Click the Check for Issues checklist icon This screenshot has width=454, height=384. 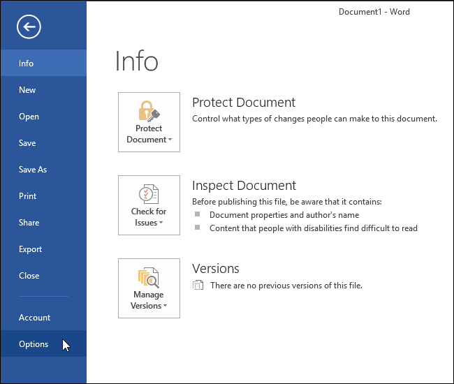click(x=149, y=193)
